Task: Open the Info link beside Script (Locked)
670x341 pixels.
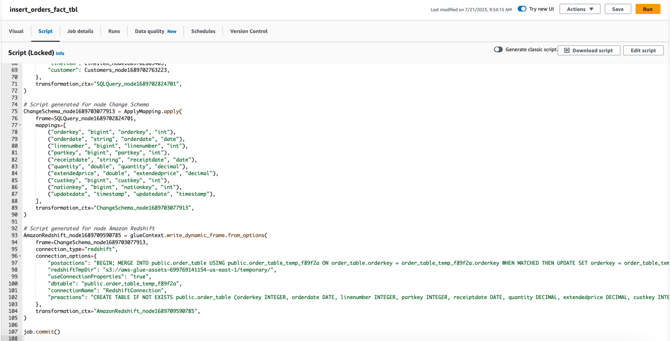Action: pyautogui.click(x=60, y=53)
